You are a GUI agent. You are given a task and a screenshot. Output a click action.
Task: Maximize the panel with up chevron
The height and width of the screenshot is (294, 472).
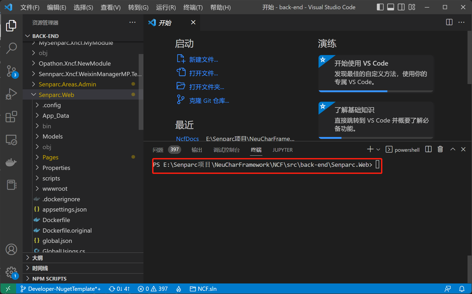click(453, 149)
